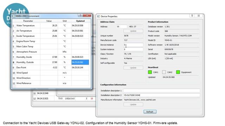
Task: Click the Device Properties window icon
Action: tap(98, 16)
